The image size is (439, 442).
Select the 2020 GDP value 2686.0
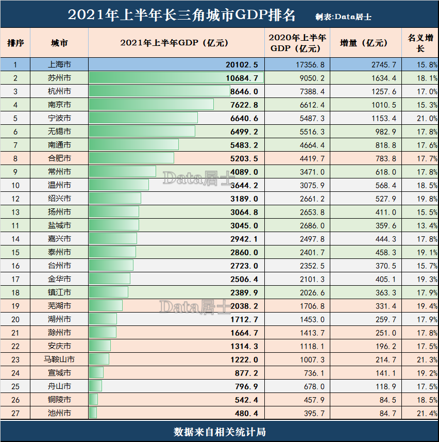point(312,225)
